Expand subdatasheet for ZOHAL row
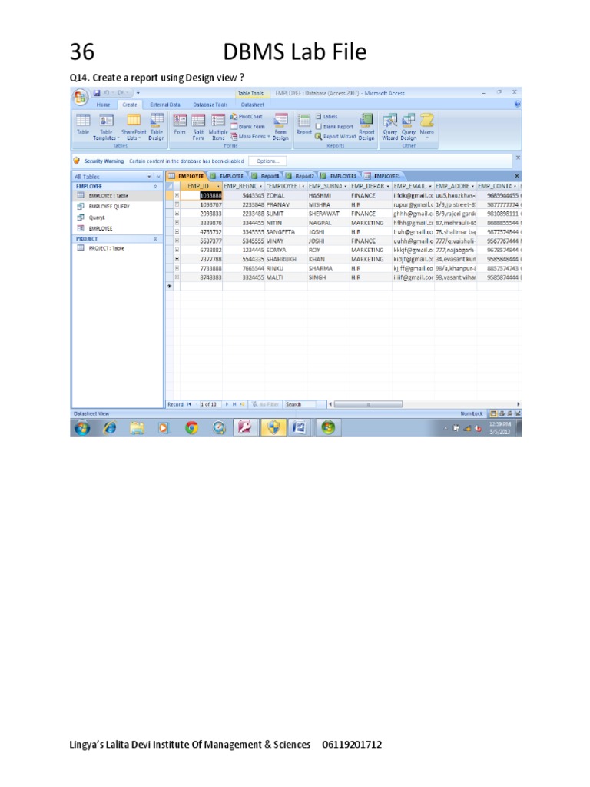This screenshot has width=590, height=787. pos(177,195)
